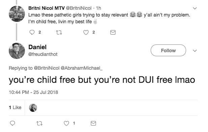Open more options chevron on Britni's tweet

pyautogui.click(x=195, y=8)
